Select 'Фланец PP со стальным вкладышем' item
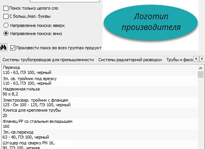The image size is (205, 149). click(x=100, y=124)
